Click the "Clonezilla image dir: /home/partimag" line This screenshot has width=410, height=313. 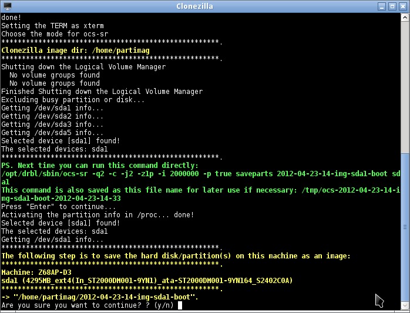75,51
